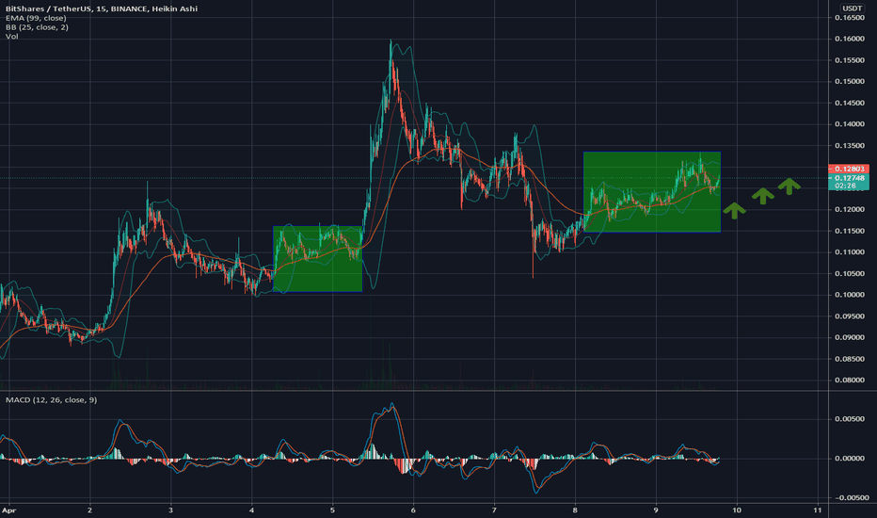Click the red 0.12803 price label
Viewport: 877px width, 518px height.
pyautogui.click(x=849, y=169)
